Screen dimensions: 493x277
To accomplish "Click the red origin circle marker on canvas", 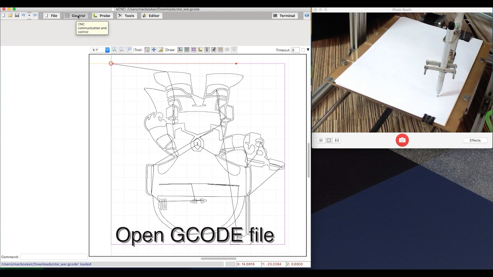I will (x=111, y=63).
